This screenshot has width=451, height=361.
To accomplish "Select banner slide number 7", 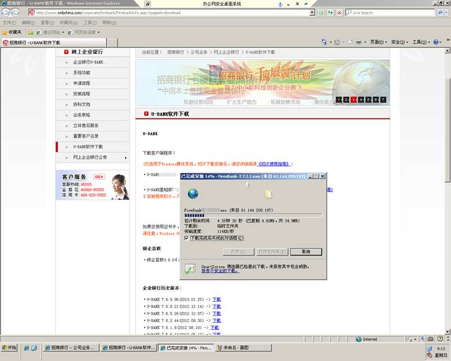I will coord(383,100).
